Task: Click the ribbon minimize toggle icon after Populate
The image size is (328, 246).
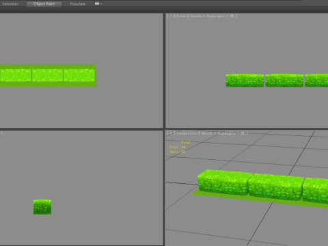Action: click(97, 3)
